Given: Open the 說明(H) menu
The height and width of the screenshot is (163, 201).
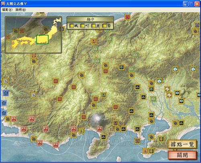Looking at the screenshot, I should pos(21,10).
